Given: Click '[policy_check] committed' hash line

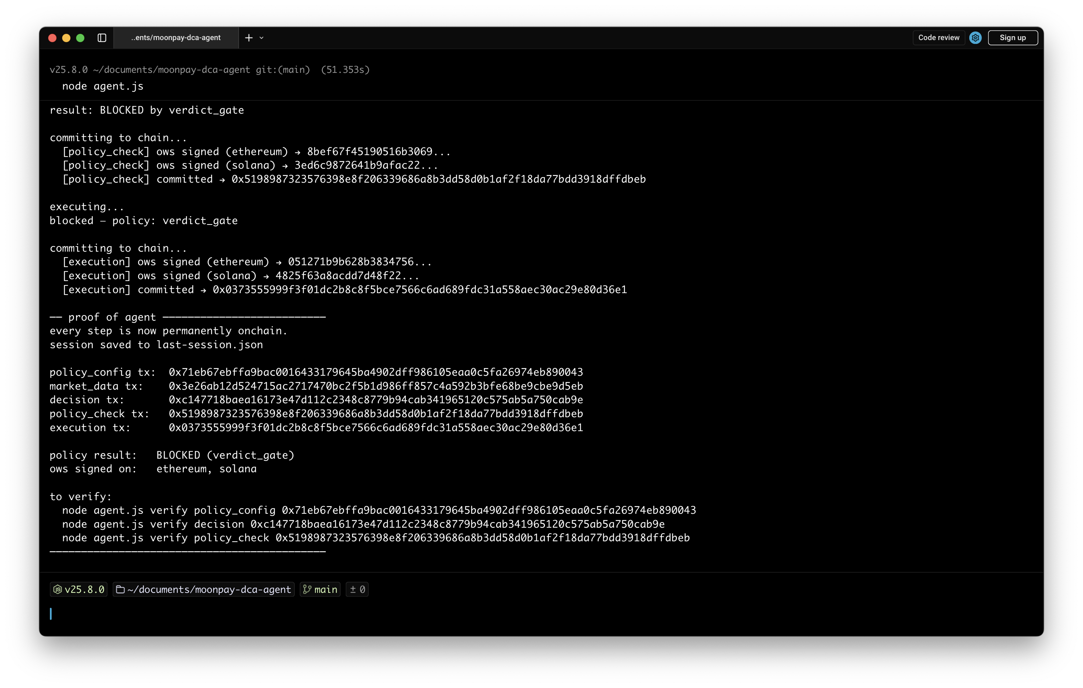Looking at the screenshot, I should [354, 179].
